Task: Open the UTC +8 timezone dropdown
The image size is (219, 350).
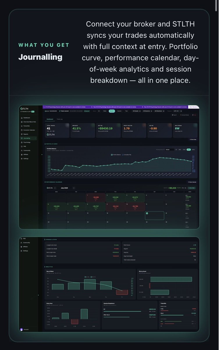Action: pos(177,111)
